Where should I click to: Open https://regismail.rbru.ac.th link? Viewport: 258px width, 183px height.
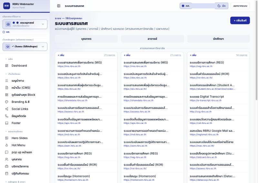tap(204, 135)
